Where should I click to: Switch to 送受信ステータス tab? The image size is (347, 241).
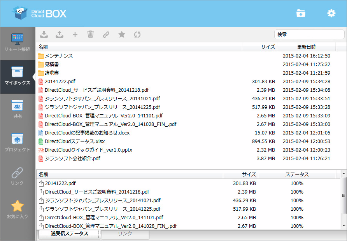click(70, 234)
